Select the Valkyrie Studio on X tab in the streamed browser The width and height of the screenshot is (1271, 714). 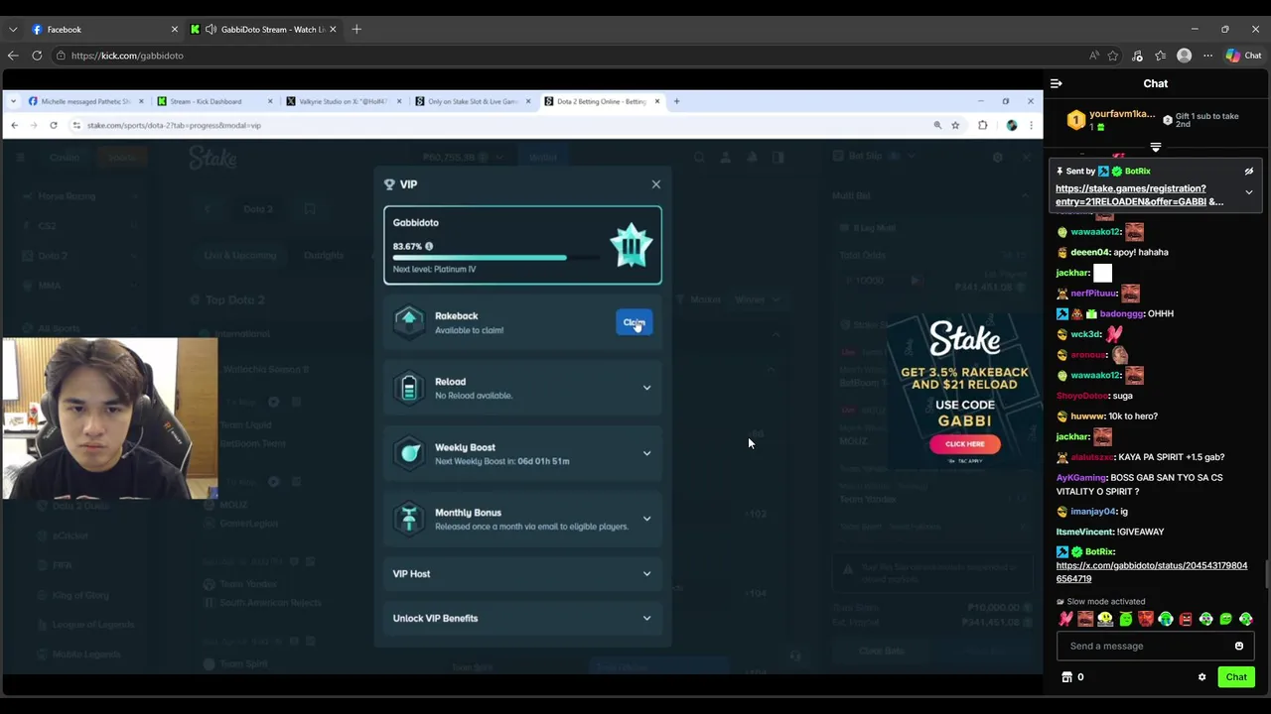coord(343,101)
